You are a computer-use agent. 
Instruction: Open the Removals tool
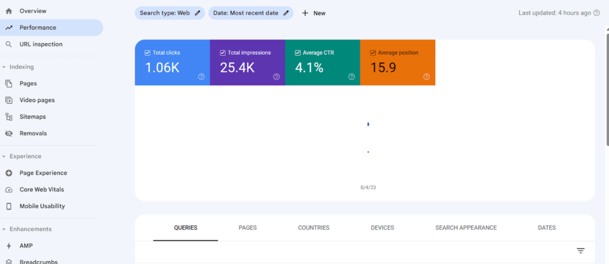[33, 133]
